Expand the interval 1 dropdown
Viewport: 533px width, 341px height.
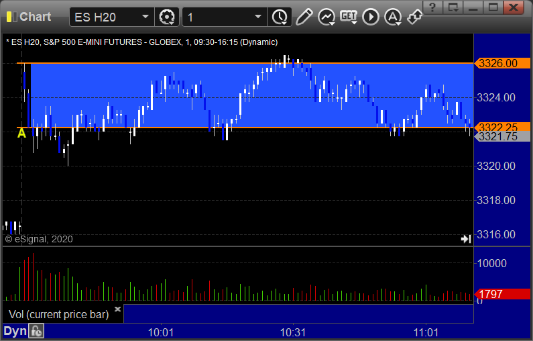point(258,17)
